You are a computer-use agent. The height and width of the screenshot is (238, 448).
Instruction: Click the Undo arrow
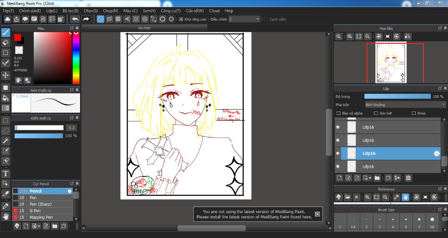pyautogui.click(x=75, y=19)
